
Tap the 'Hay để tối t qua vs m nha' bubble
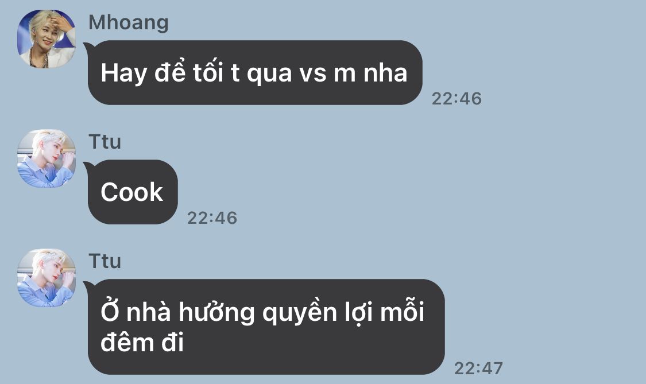point(254,72)
